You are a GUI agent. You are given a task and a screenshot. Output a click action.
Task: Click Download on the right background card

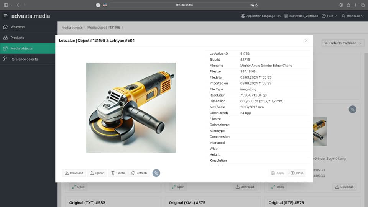[344, 187]
